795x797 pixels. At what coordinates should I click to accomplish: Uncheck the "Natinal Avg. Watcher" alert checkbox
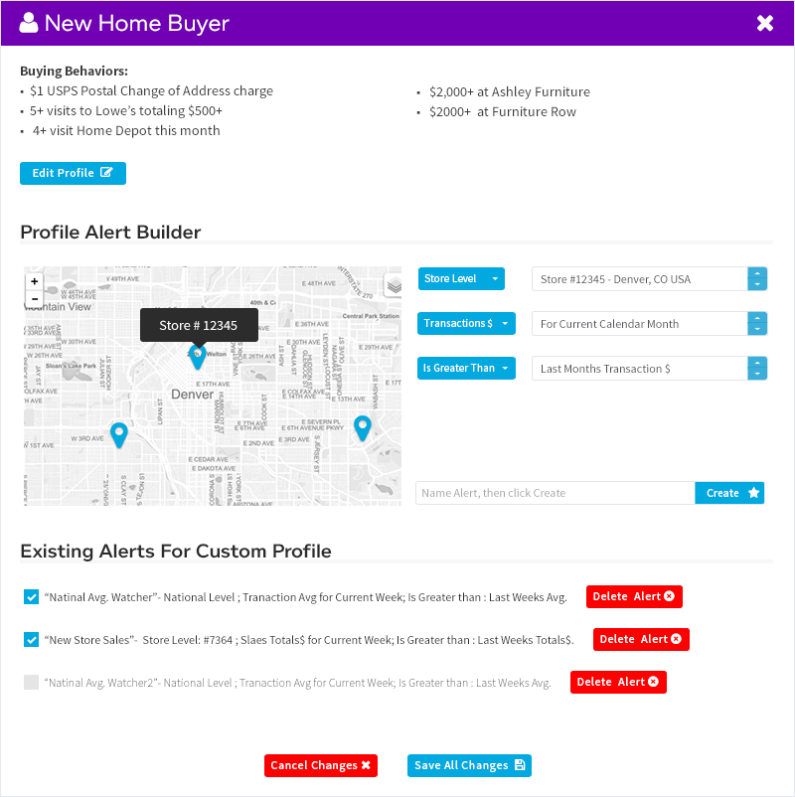(x=32, y=597)
